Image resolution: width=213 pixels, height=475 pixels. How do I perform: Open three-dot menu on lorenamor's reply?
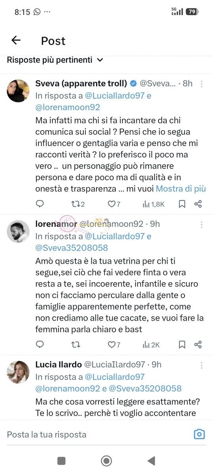pos(202,224)
